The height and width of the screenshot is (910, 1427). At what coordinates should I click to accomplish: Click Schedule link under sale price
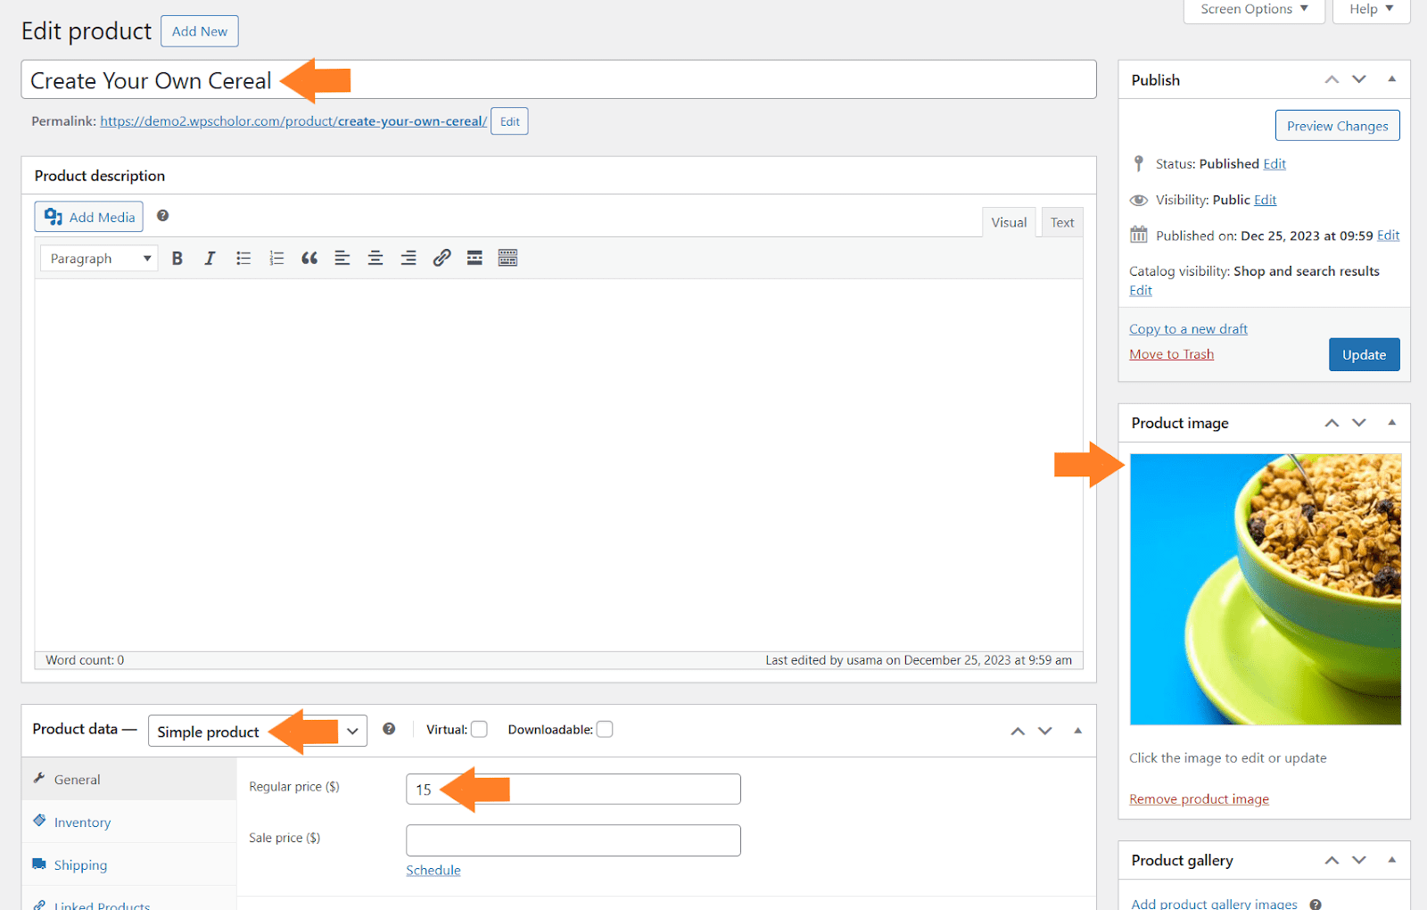[x=433, y=871]
